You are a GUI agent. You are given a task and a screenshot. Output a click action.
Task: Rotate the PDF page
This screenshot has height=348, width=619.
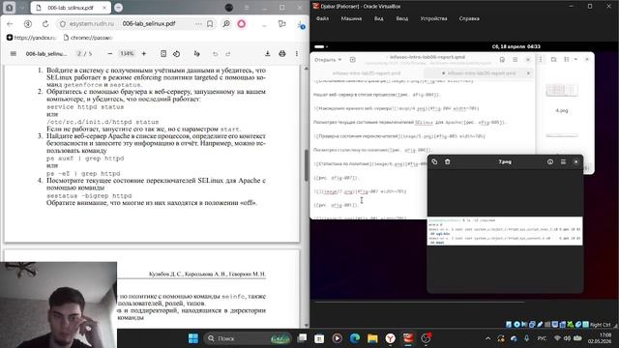click(176, 54)
